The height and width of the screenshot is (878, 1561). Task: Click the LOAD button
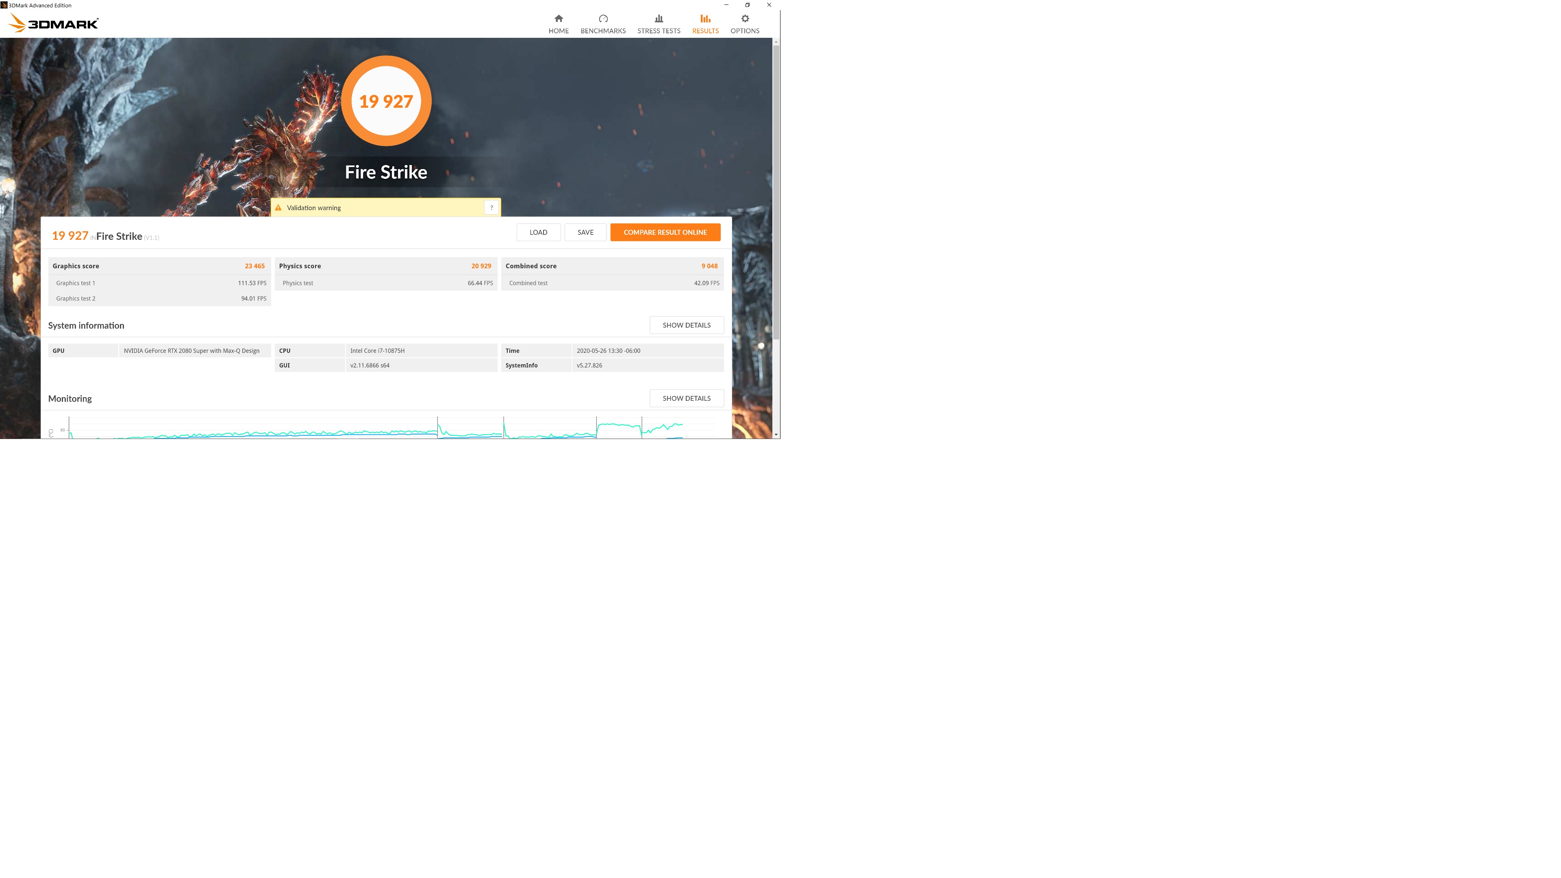(538, 232)
